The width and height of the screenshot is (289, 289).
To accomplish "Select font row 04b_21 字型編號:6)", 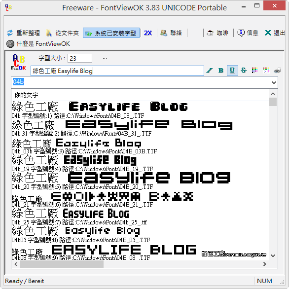I will click(140, 199).
